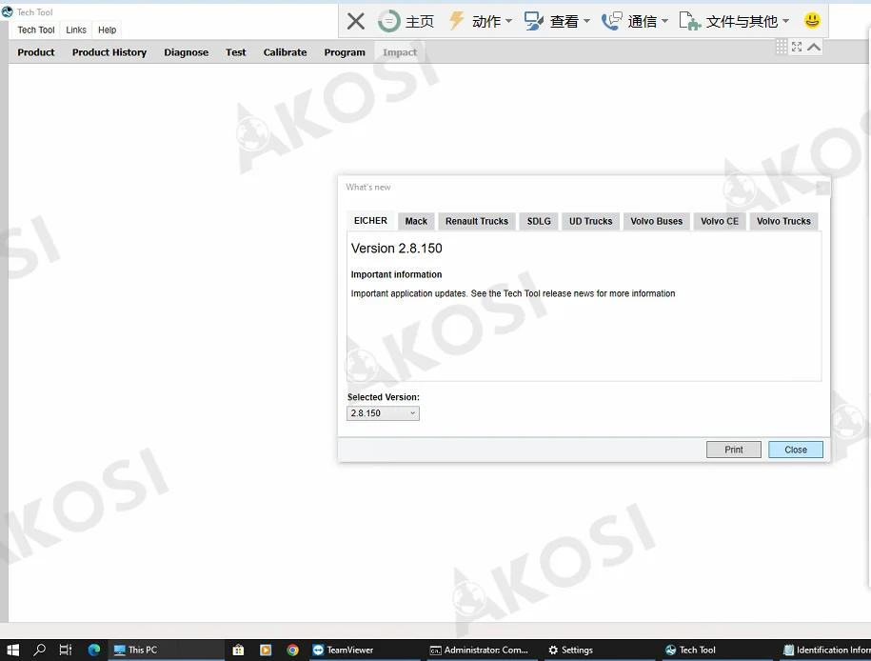Open the Selected Version 2.8.150 combo box

383,413
